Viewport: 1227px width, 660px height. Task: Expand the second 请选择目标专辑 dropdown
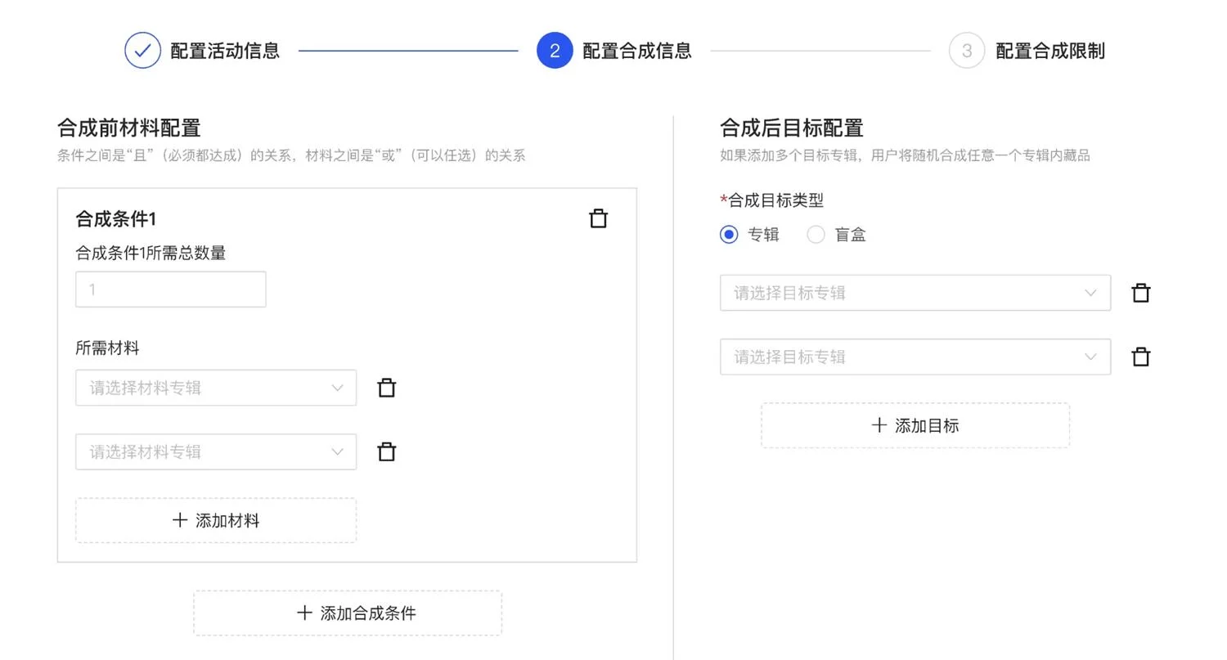pos(914,356)
